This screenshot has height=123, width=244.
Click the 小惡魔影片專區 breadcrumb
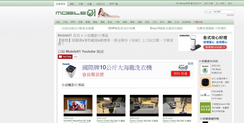tap(96, 36)
